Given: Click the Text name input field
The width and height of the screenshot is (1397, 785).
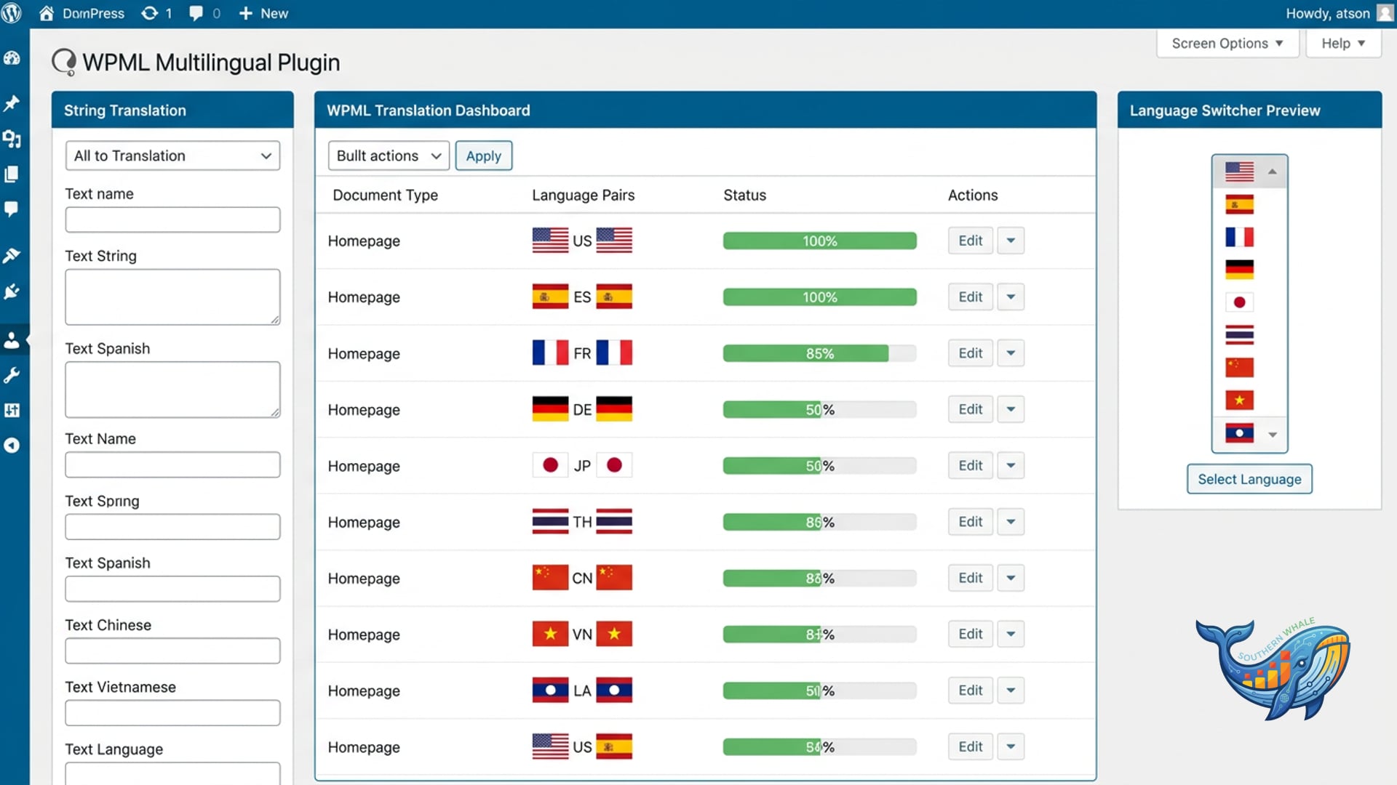Looking at the screenshot, I should click(172, 220).
